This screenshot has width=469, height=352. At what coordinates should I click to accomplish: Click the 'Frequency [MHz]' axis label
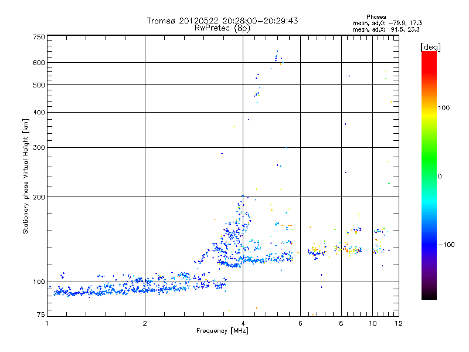click(222, 331)
